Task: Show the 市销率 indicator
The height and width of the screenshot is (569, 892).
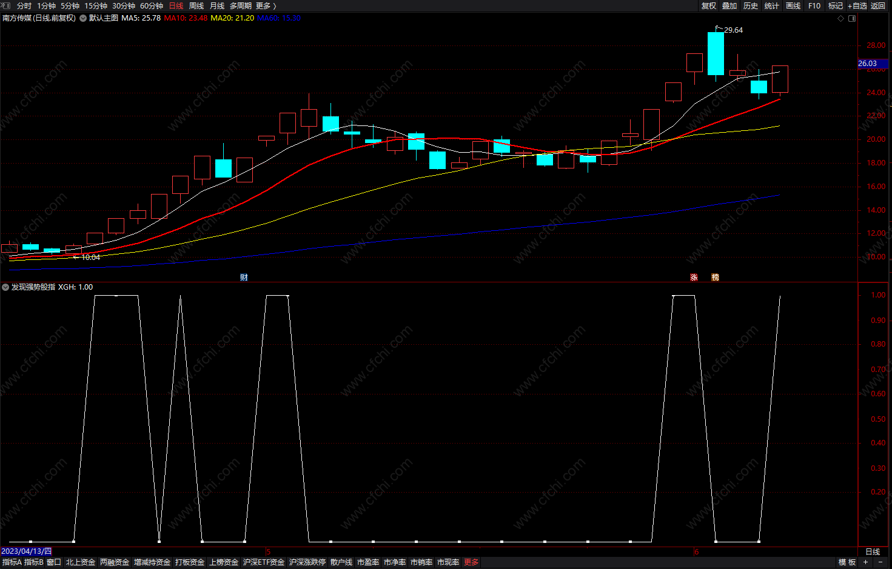Action: (421, 562)
